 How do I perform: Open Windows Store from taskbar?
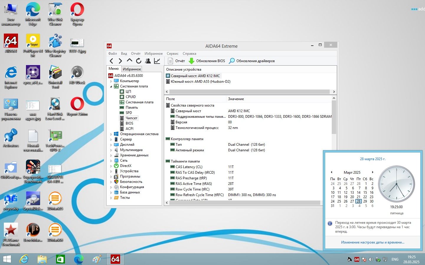[60, 259]
